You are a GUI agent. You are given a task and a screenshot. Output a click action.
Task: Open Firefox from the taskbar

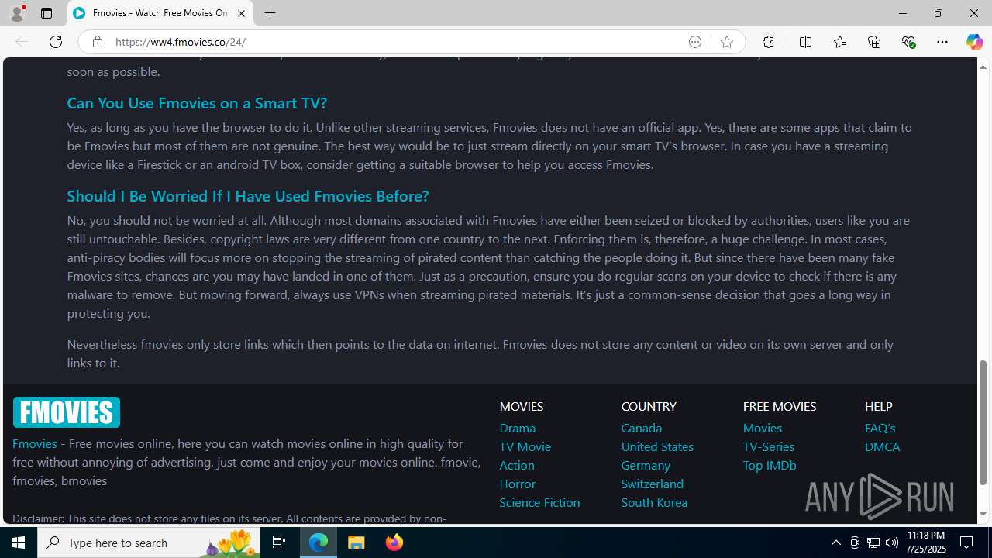[x=394, y=542]
